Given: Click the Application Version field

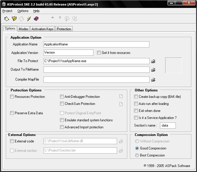Looking at the screenshot, I should point(69,52).
